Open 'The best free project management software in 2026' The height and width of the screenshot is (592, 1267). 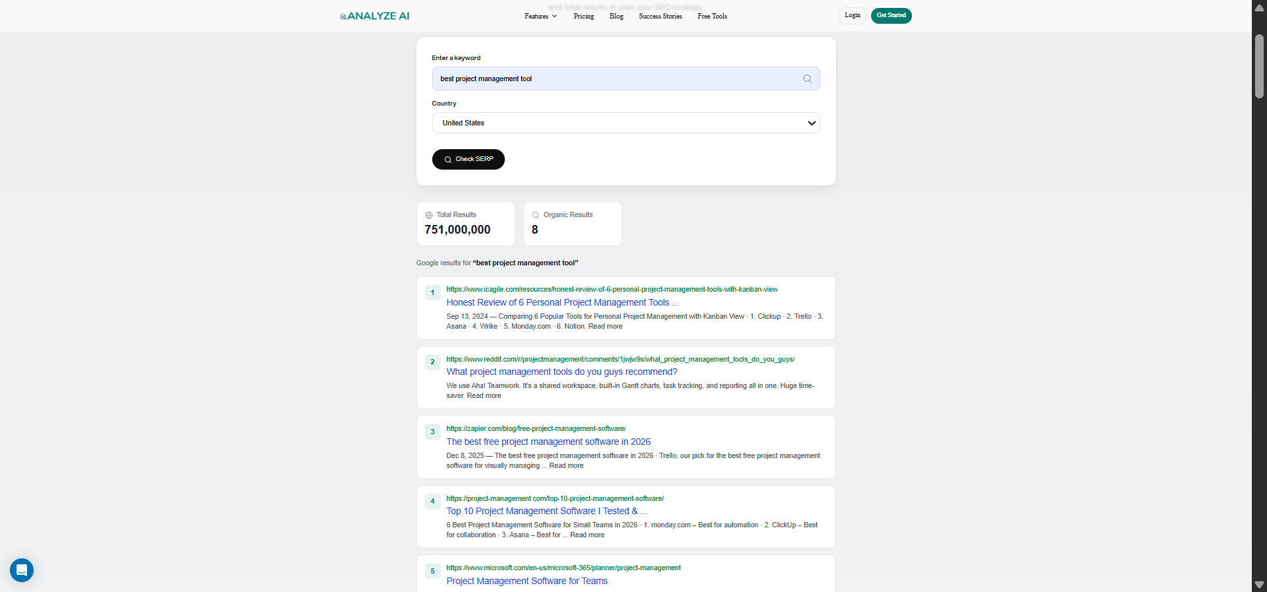pos(548,442)
